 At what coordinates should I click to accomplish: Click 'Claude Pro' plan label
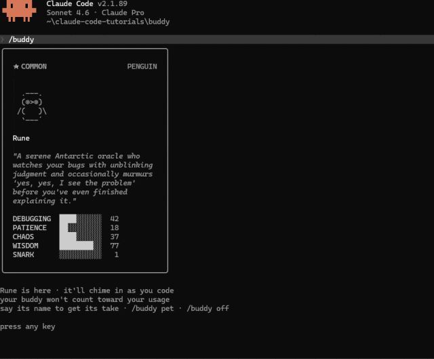point(123,13)
